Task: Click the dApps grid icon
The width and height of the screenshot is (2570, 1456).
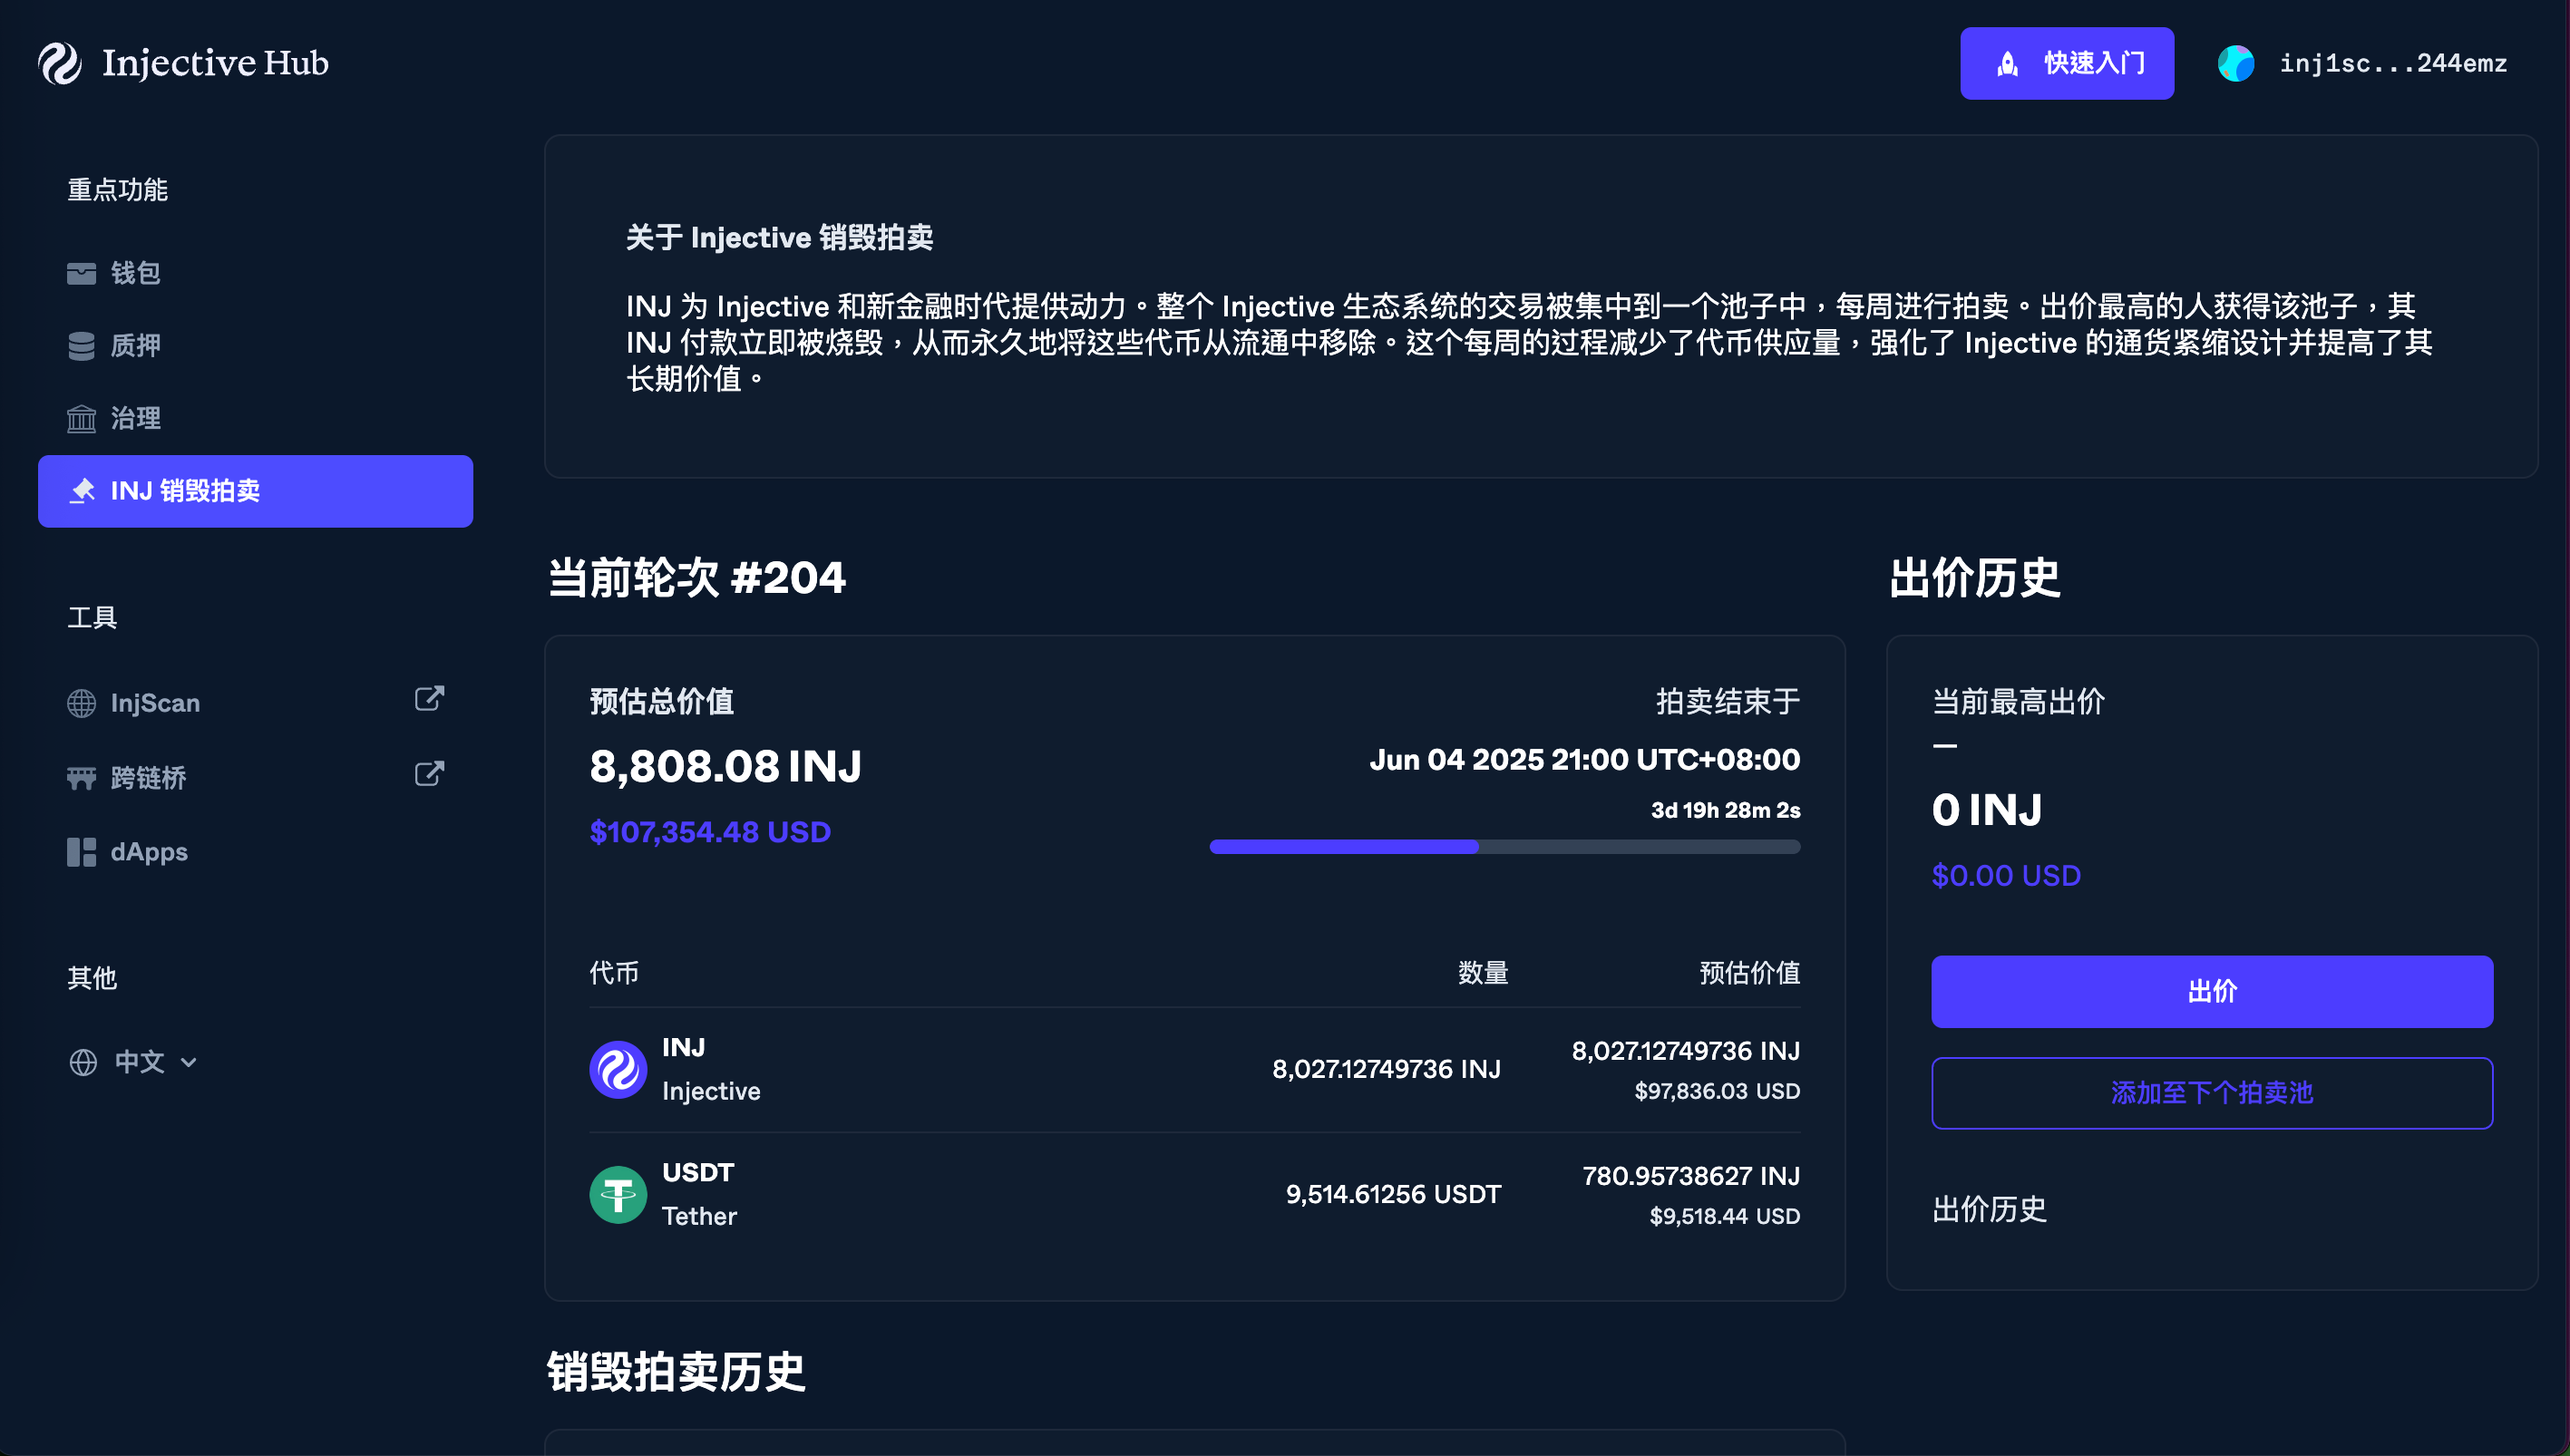Action: (x=81, y=852)
